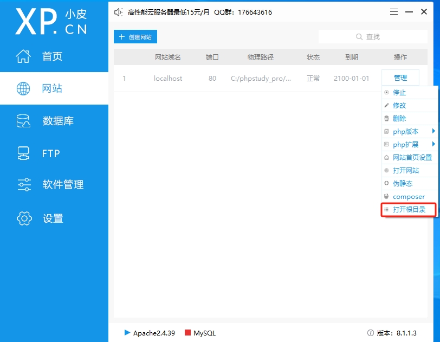
Task: Minimize the phpstudy window
Action: (409, 12)
